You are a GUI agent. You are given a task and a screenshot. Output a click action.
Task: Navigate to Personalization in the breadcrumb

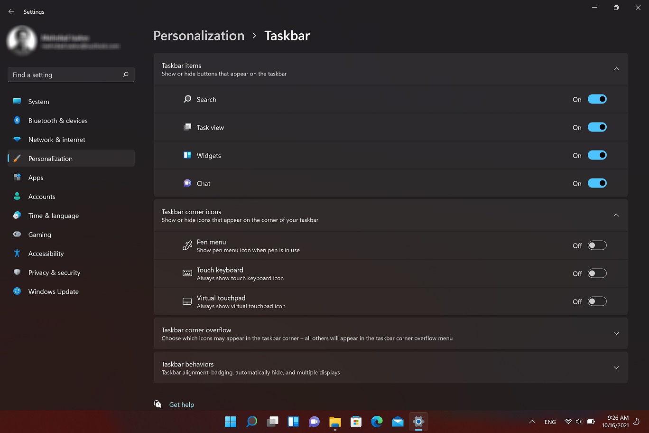click(x=199, y=36)
